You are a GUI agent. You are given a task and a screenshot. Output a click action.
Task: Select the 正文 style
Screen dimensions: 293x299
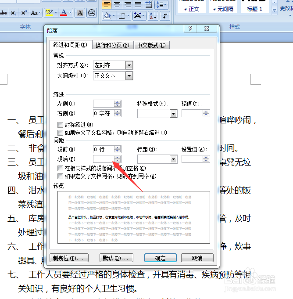192,6
